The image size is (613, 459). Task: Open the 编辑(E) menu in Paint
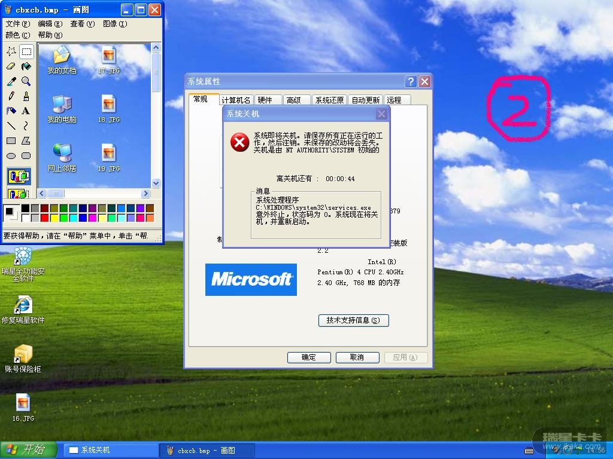(50, 24)
